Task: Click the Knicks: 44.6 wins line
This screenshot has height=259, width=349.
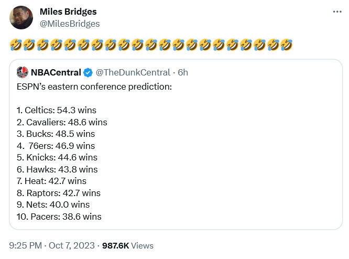Action: pos(57,157)
